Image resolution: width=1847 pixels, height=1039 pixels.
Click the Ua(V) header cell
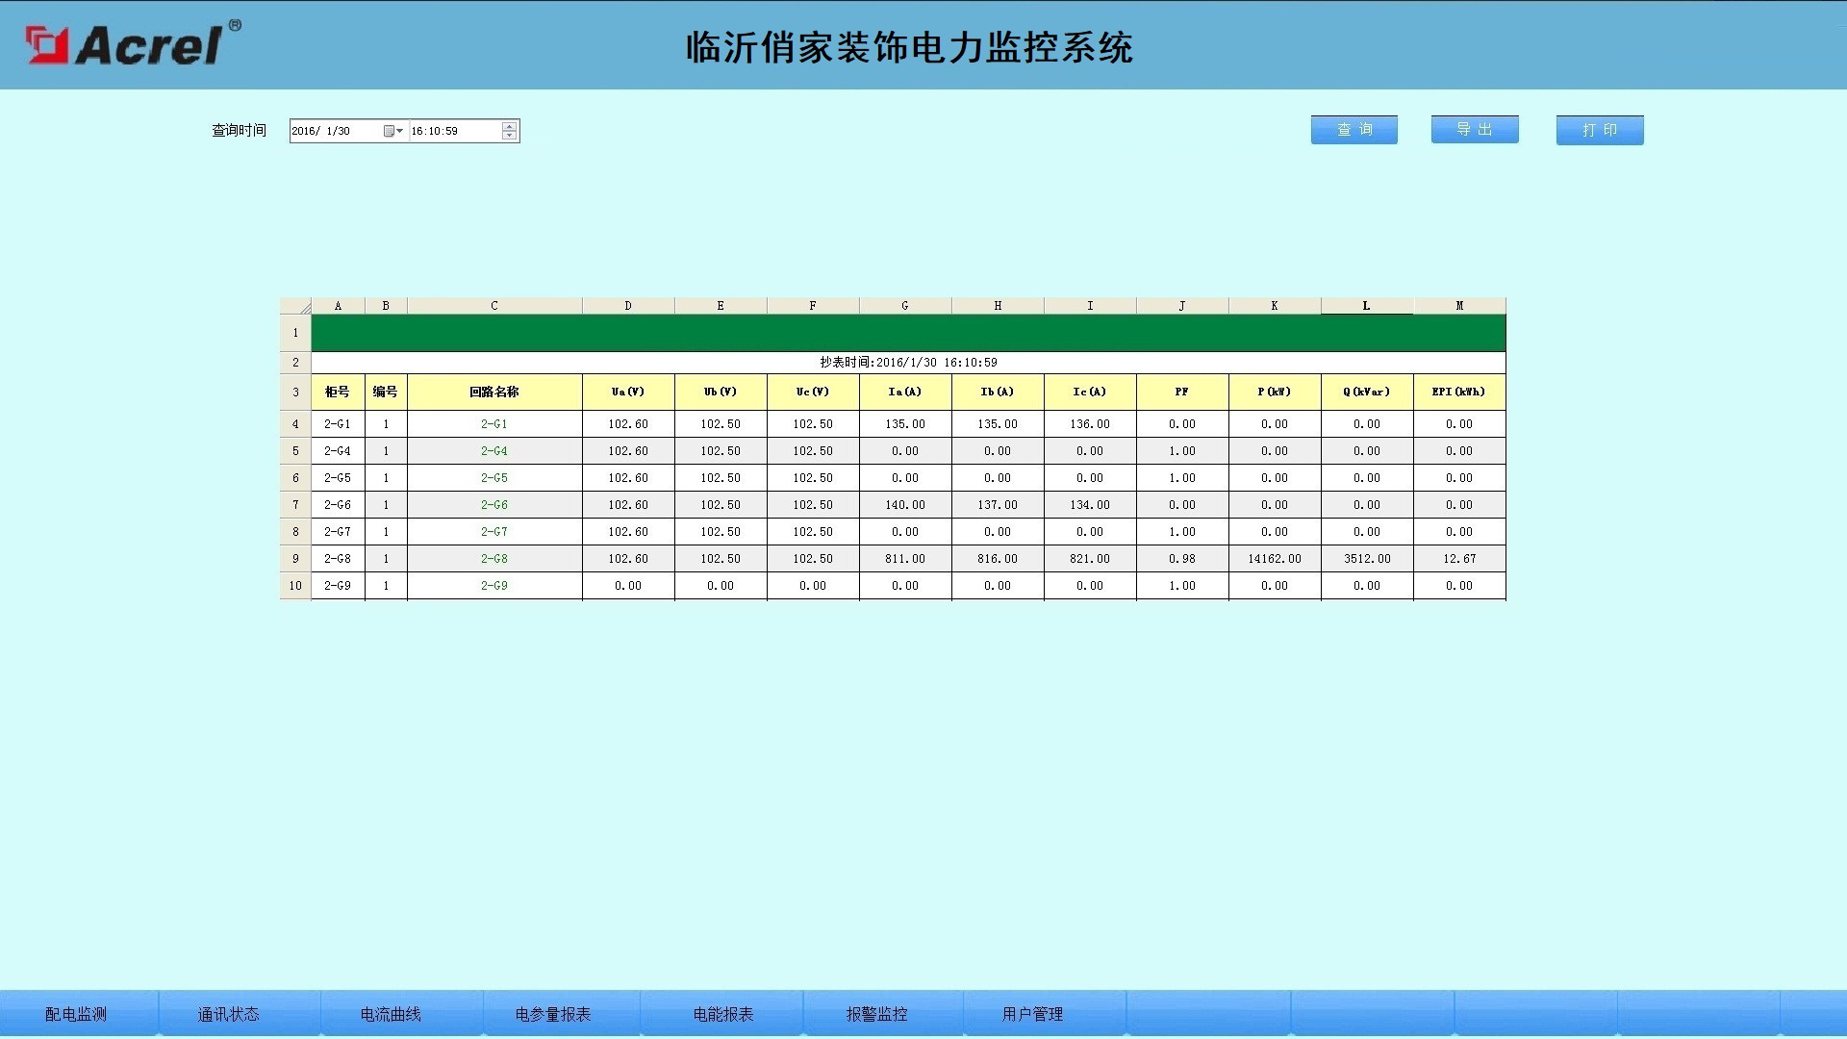click(628, 393)
